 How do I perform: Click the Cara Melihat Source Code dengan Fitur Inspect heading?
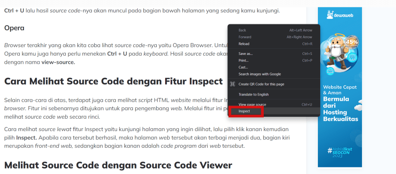click(113, 82)
